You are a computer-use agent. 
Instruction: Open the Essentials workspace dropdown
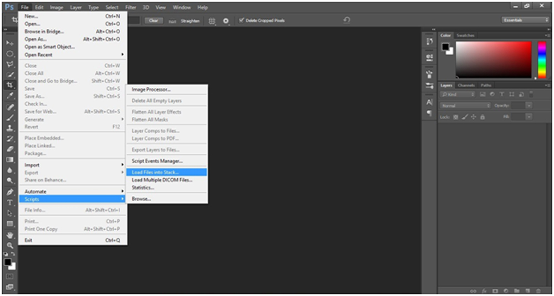tap(525, 20)
